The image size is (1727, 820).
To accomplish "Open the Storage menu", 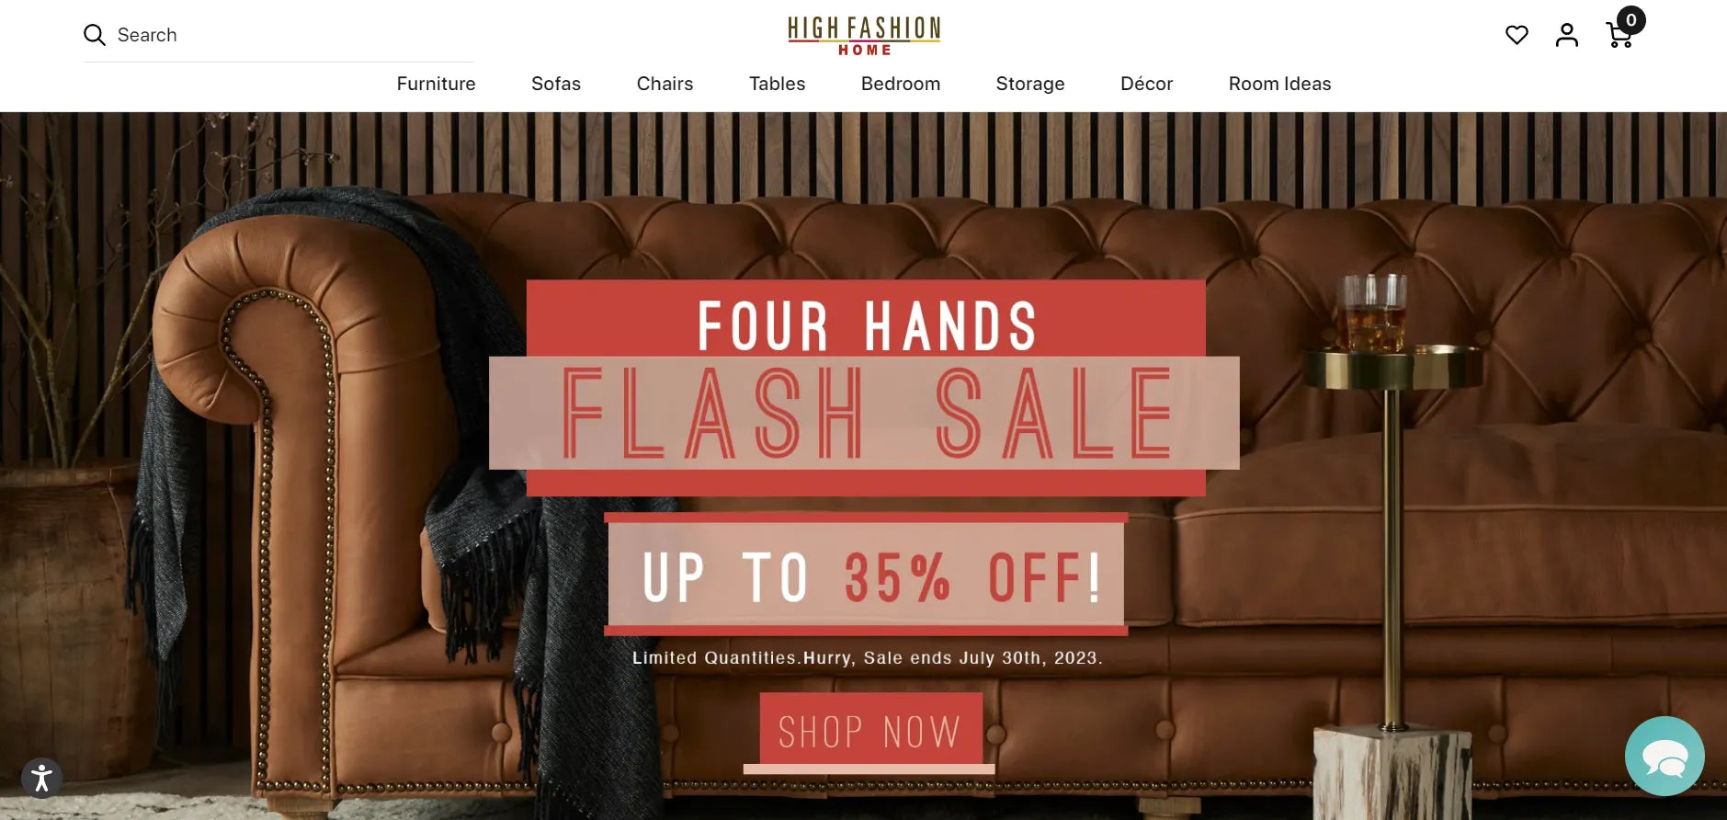I will (x=1030, y=84).
